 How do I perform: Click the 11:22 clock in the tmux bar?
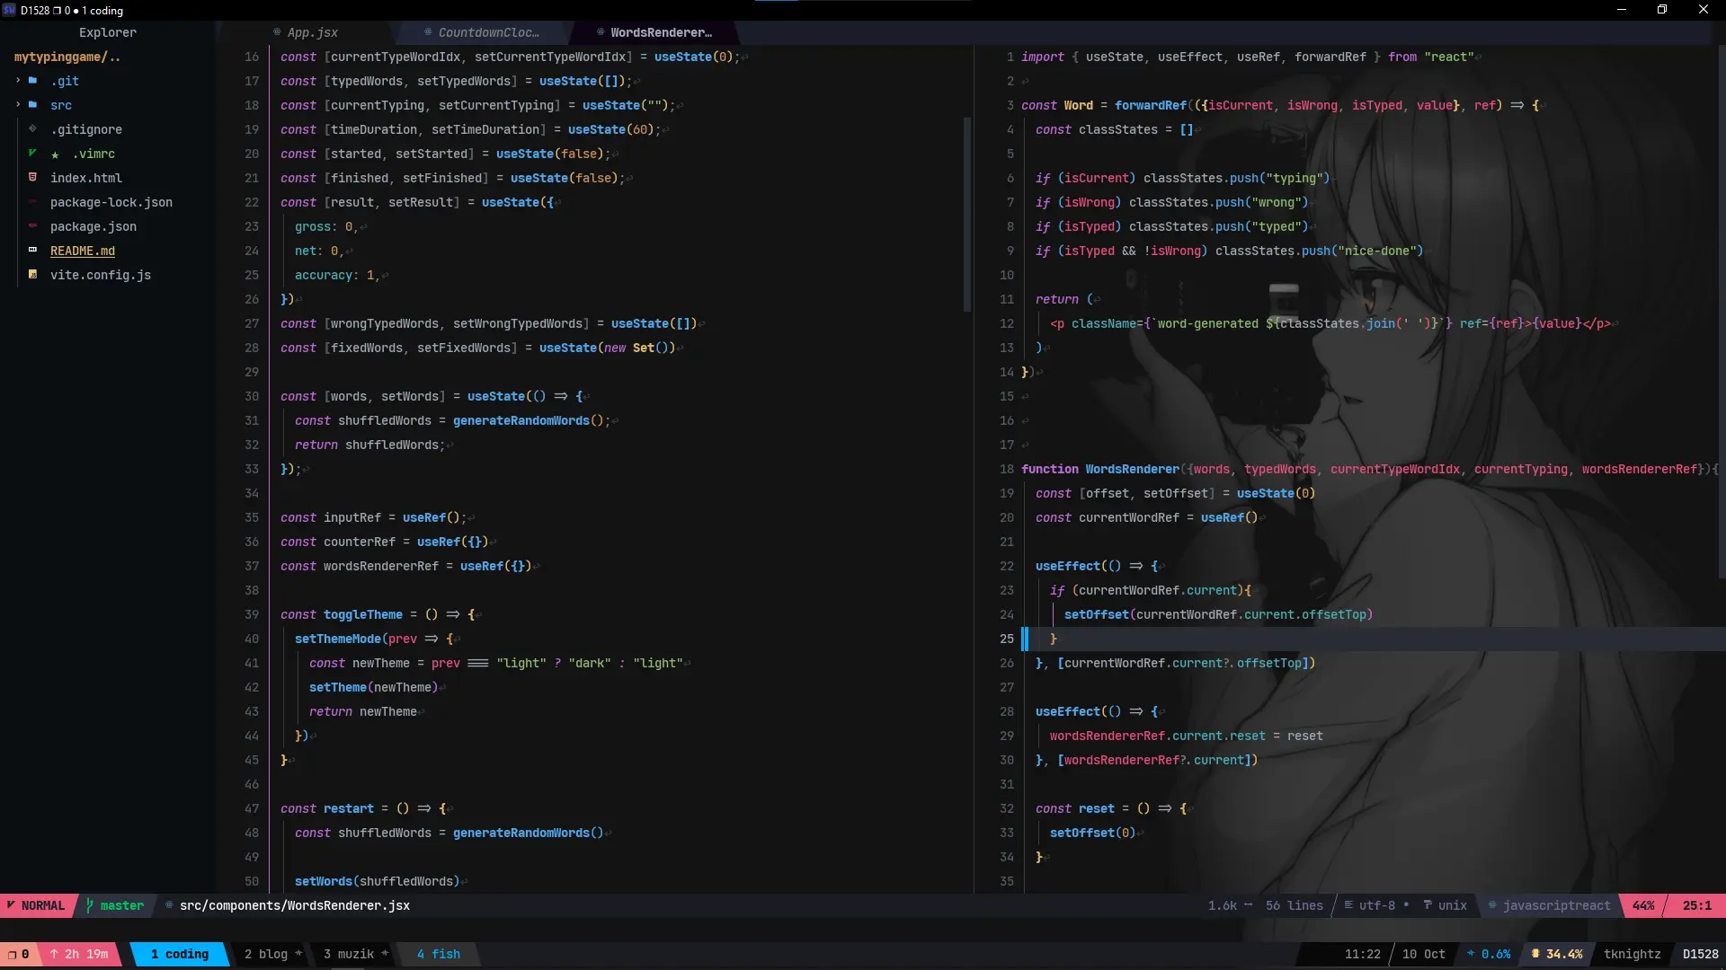(x=1363, y=954)
